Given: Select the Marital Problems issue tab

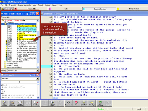Looking at the screenshot, I should click(134, 9).
